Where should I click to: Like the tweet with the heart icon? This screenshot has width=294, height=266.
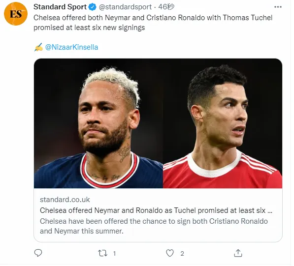click(170, 253)
